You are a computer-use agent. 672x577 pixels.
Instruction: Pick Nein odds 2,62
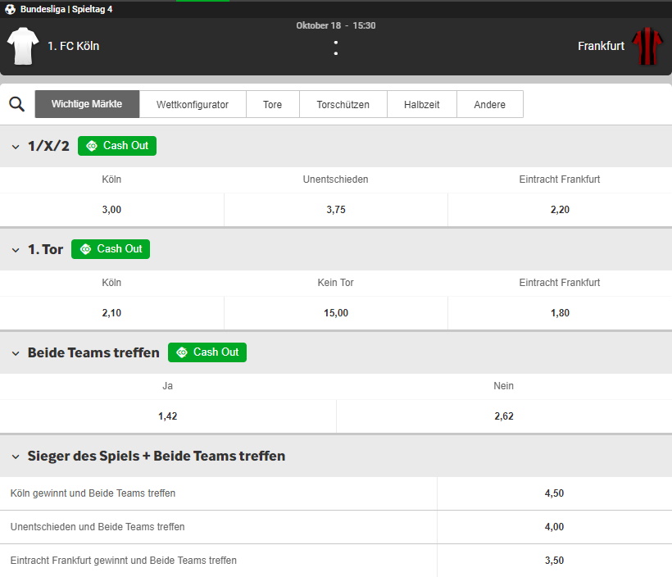pos(504,416)
